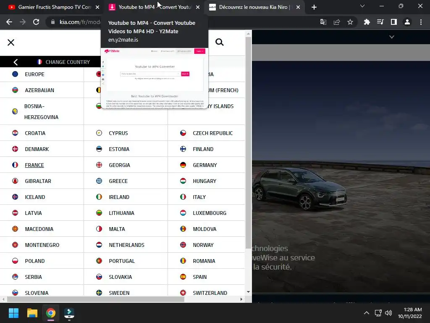Click the Chrome forward arrow
430x323 pixels.
(23, 22)
